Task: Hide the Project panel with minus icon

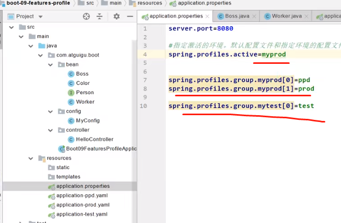Action: pos(130,16)
